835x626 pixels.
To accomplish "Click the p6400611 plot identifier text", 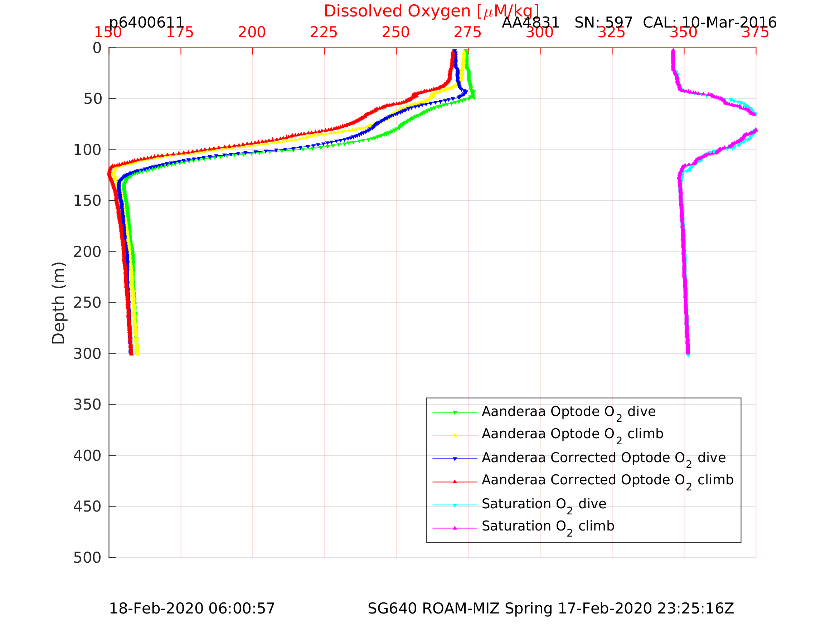I will pos(146,23).
